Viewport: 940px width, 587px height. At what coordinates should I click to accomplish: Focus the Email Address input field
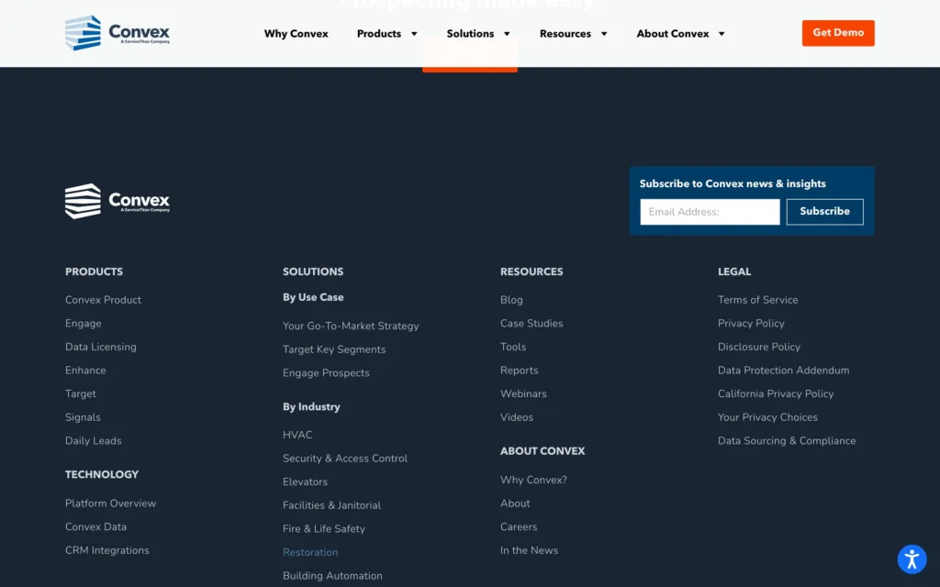(x=710, y=212)
